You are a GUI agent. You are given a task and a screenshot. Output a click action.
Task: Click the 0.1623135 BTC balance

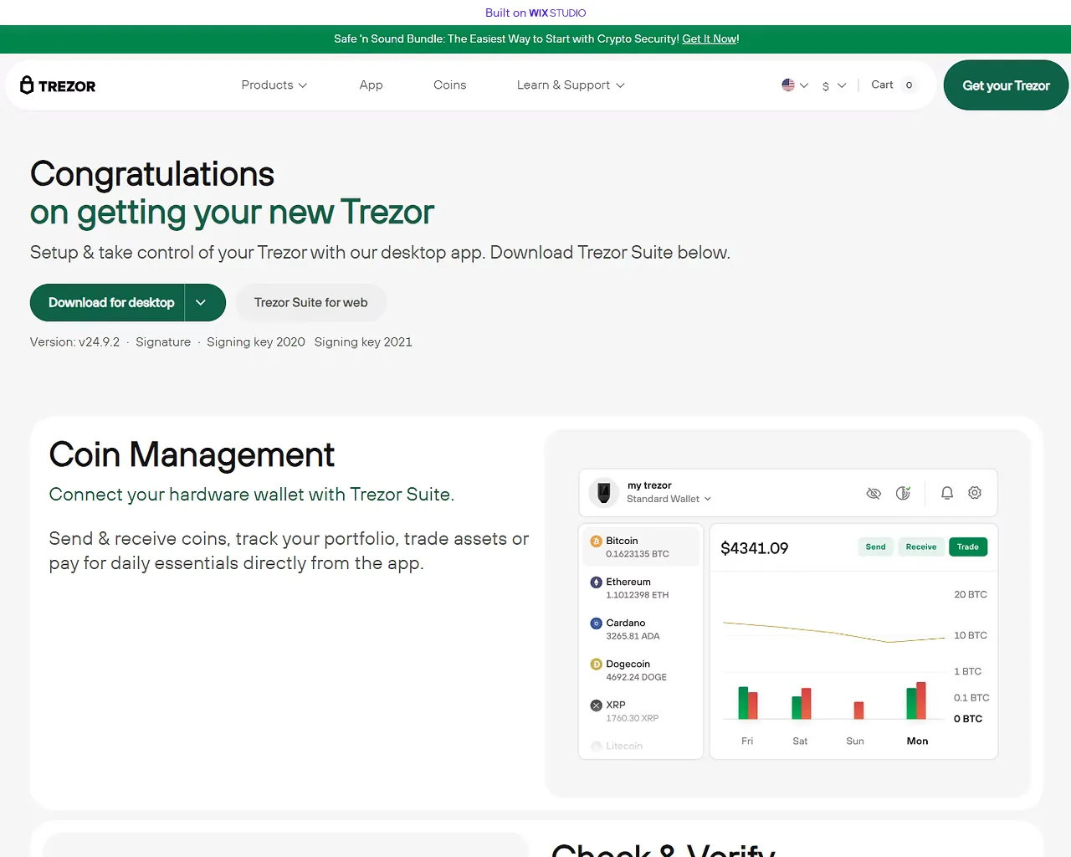pyautogui.click(x=638, y=554)
